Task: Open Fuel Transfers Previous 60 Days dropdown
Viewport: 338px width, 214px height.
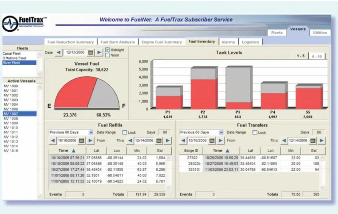Action: (221, 133)
